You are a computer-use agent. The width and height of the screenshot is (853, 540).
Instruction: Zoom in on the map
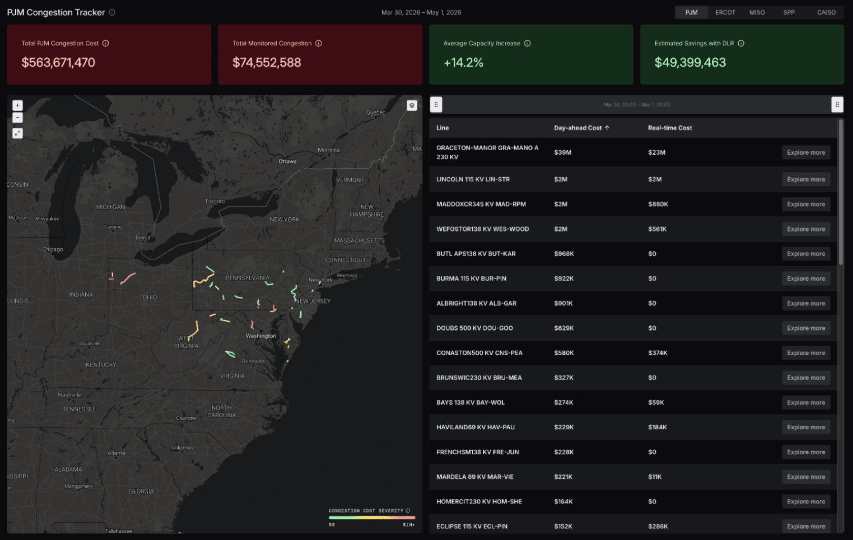coord(17,106)
